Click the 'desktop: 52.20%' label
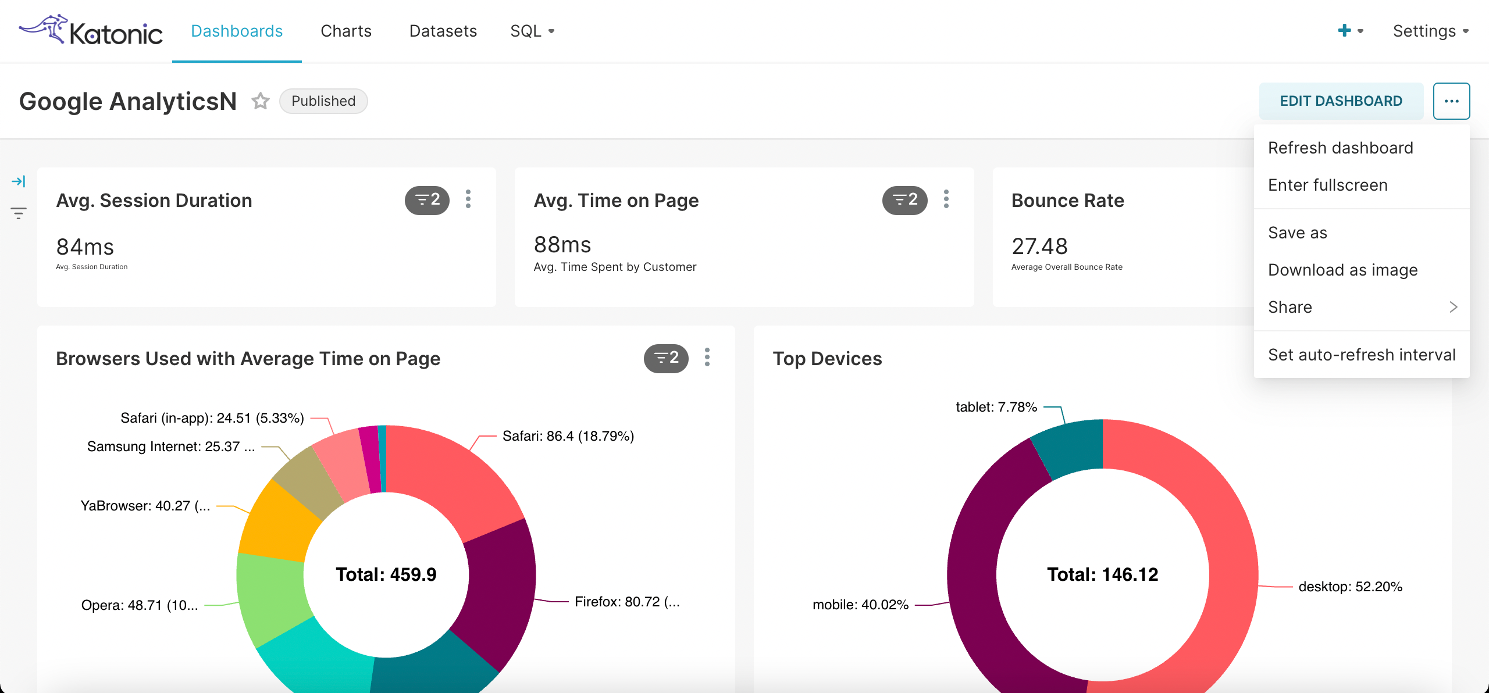 (1351, 587)
